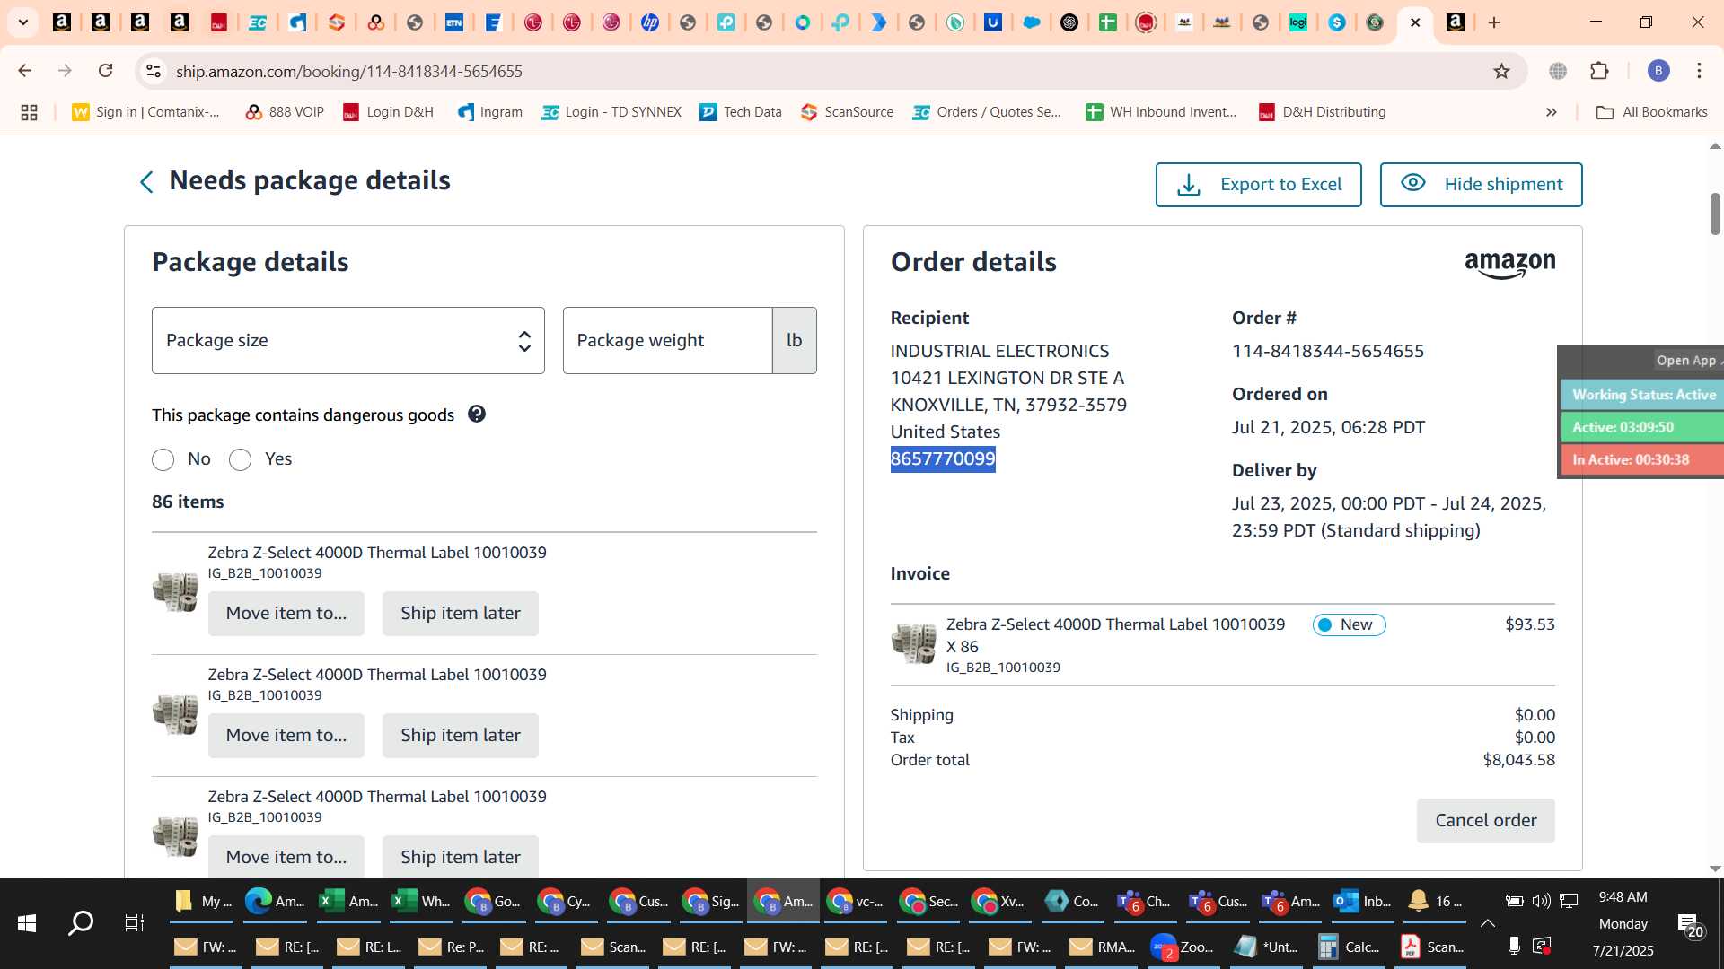The width and height of the screenshot is (1724, 969).
Task: Open the Package size dropdown
Action: [x=348, y=341]
